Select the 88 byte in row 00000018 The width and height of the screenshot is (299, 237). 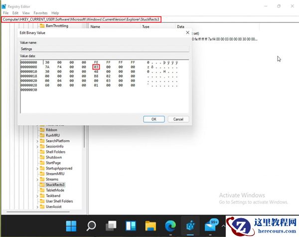(x=96, y=76)
